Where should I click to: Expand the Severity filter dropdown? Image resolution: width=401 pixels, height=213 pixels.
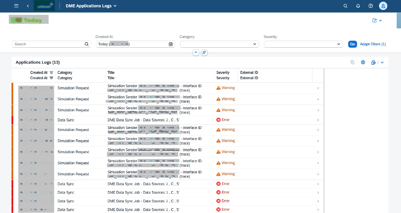tap(339, 44)
